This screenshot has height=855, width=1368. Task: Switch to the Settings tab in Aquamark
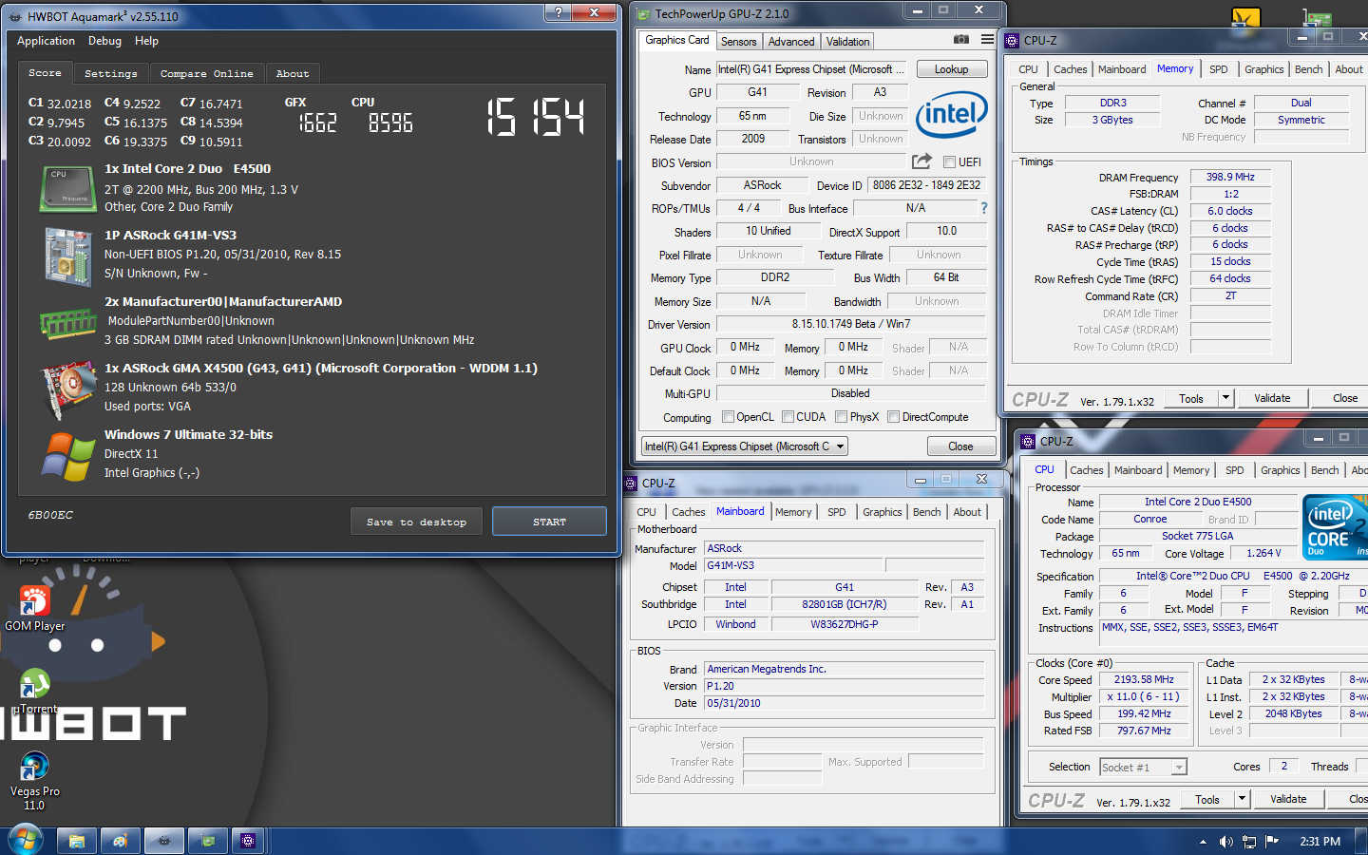(x=110, y=73)
